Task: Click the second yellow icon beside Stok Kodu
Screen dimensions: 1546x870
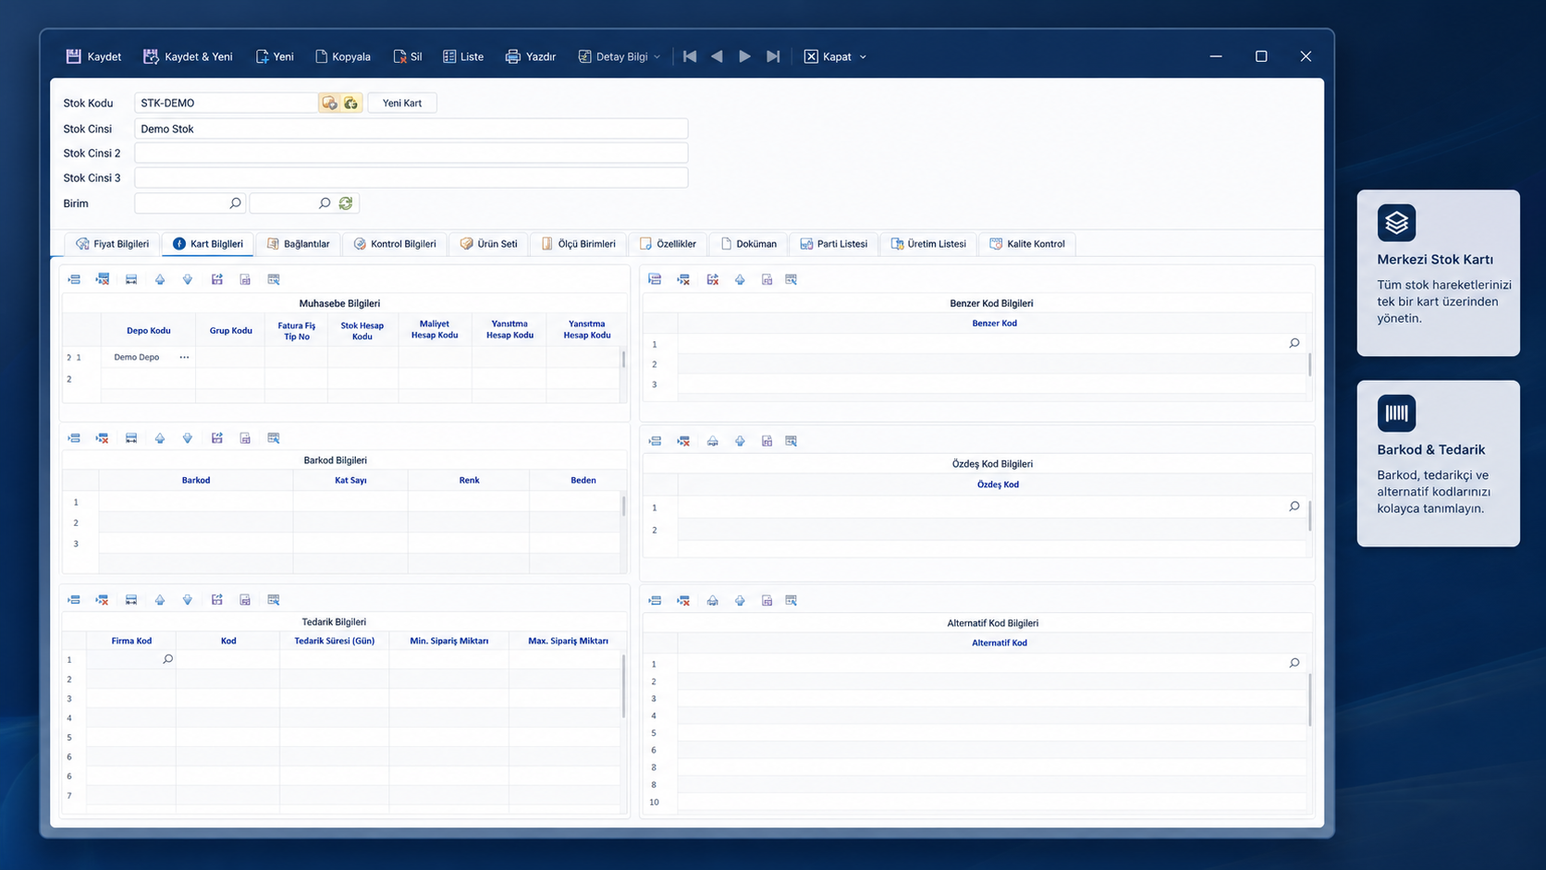Action: coord(350,103)
